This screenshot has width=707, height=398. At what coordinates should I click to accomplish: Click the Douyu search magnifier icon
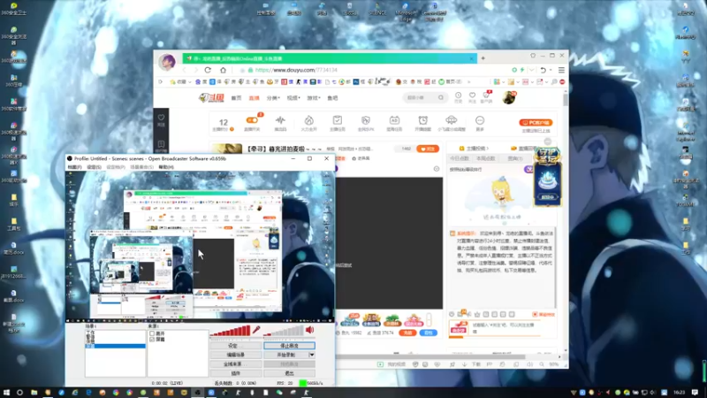[x=441, y=97]
